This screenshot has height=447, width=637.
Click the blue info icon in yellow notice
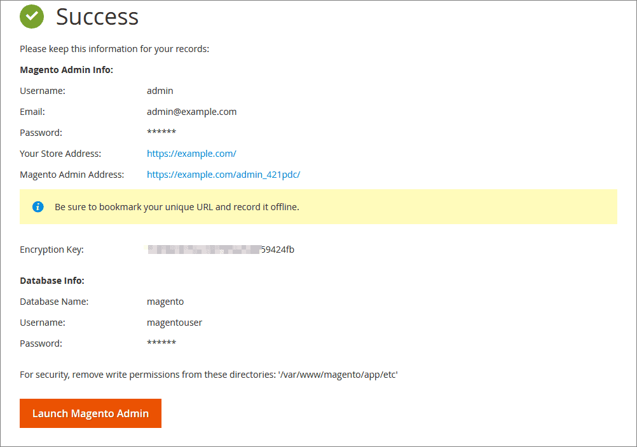pos(38,207)
